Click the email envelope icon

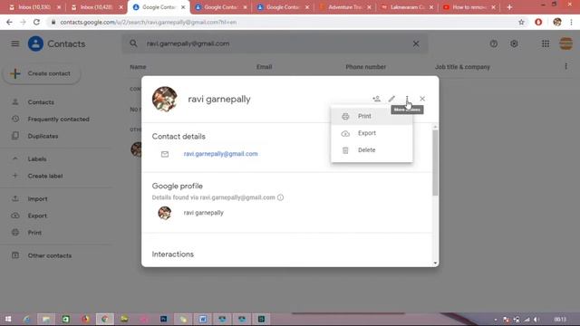165,154
